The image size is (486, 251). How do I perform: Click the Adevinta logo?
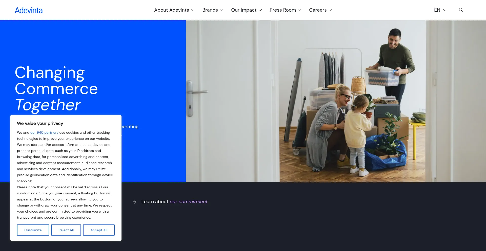[29, 10]
